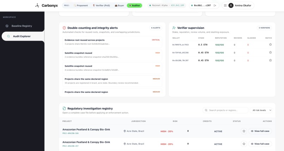284x151 pixels.
Task: Sort by PROJECT column header
Action: pyautogui.click(x=67, y=121)
